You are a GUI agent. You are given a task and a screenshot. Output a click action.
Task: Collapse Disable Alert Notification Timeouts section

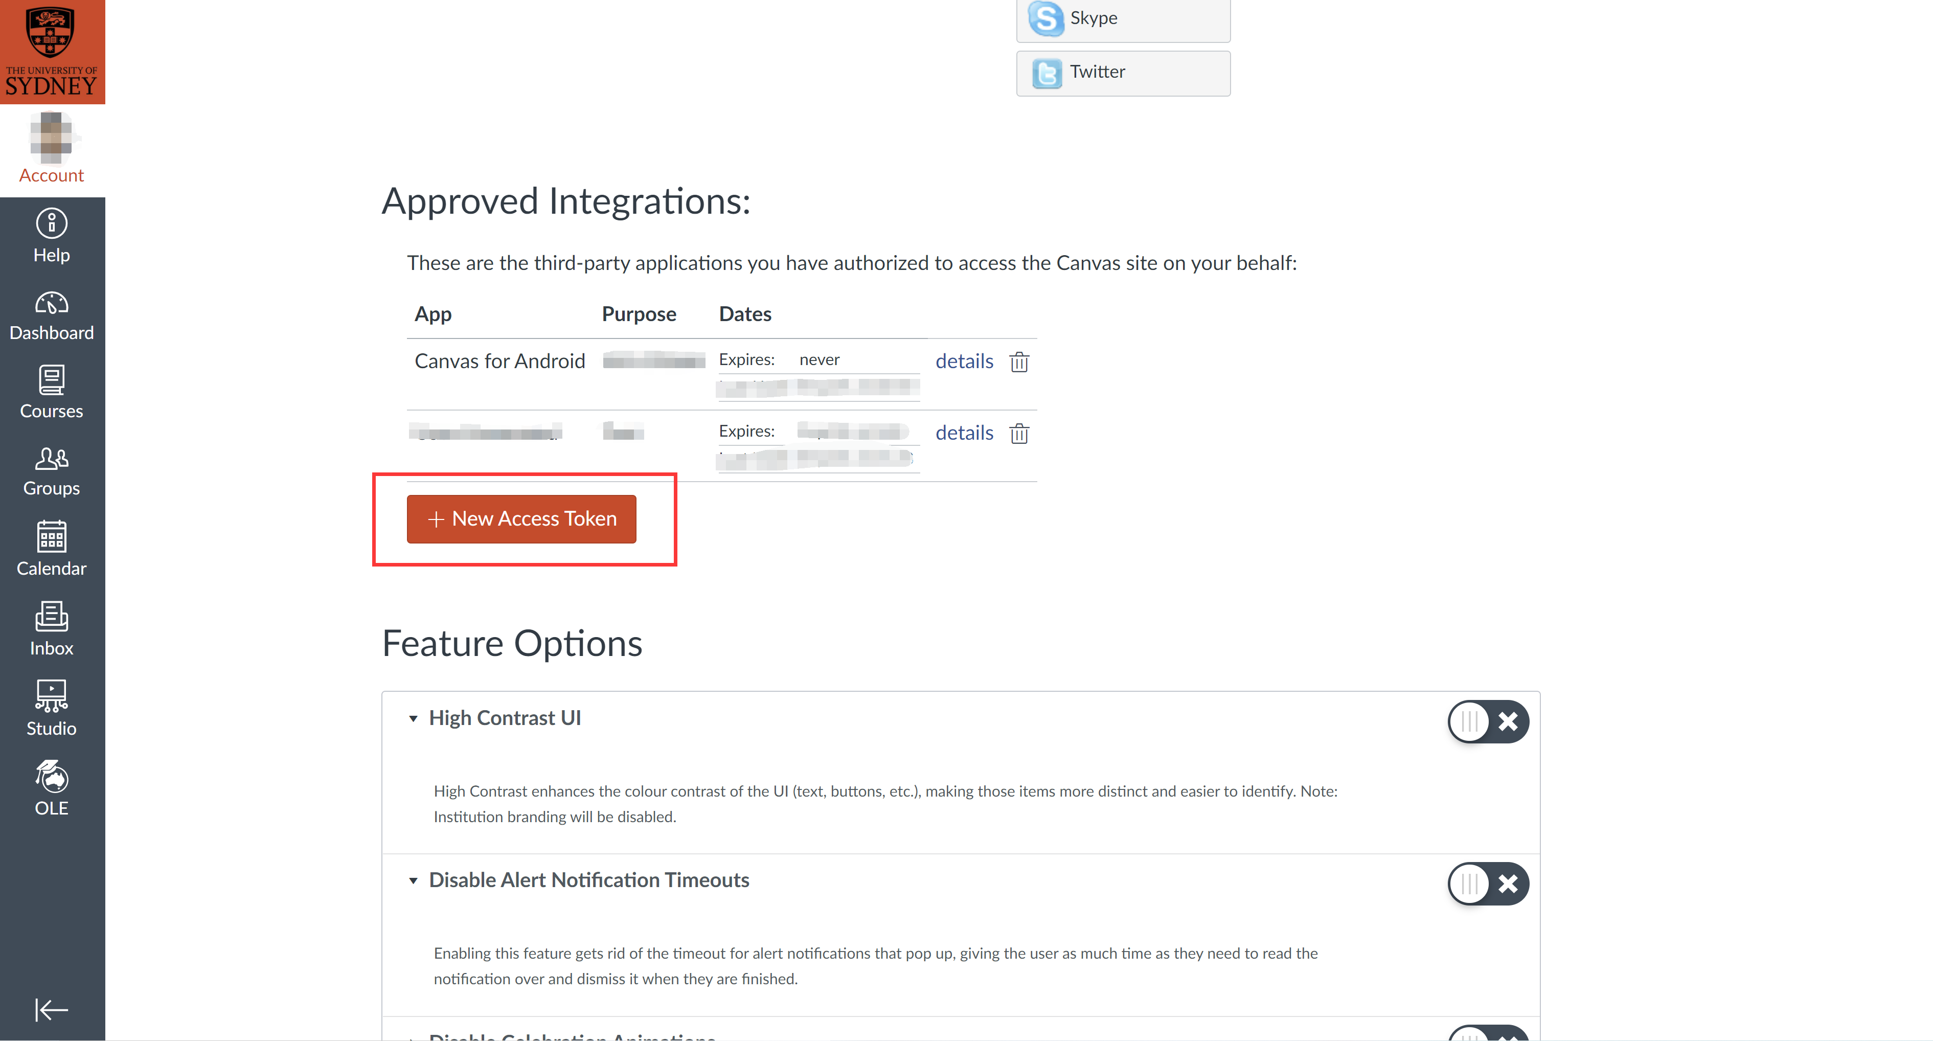[413, 880]
